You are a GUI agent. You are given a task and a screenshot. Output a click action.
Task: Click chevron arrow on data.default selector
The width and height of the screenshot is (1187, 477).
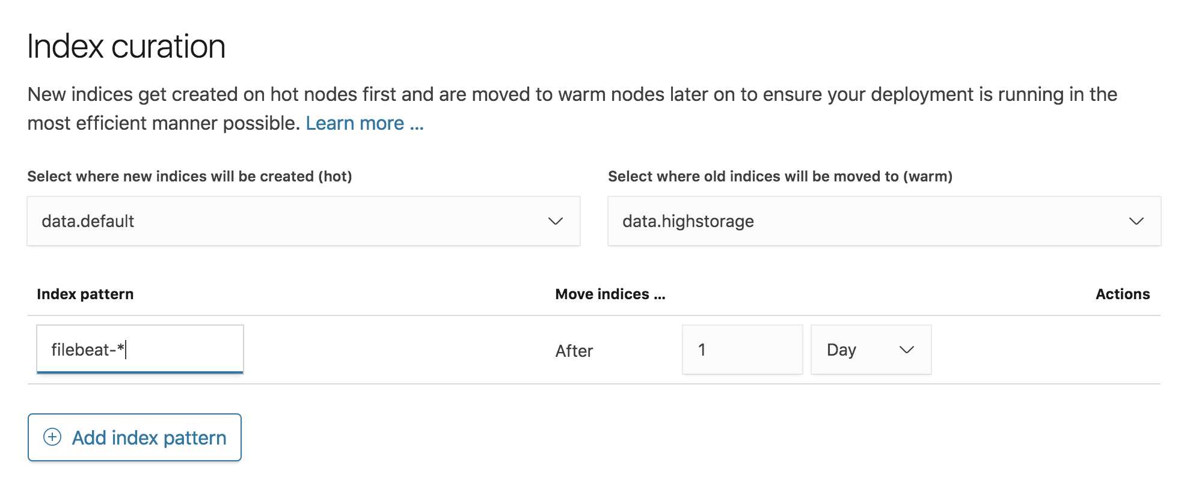point(555,221)
